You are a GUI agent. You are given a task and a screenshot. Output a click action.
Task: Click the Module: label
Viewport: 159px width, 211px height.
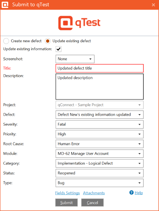(10, 154)
